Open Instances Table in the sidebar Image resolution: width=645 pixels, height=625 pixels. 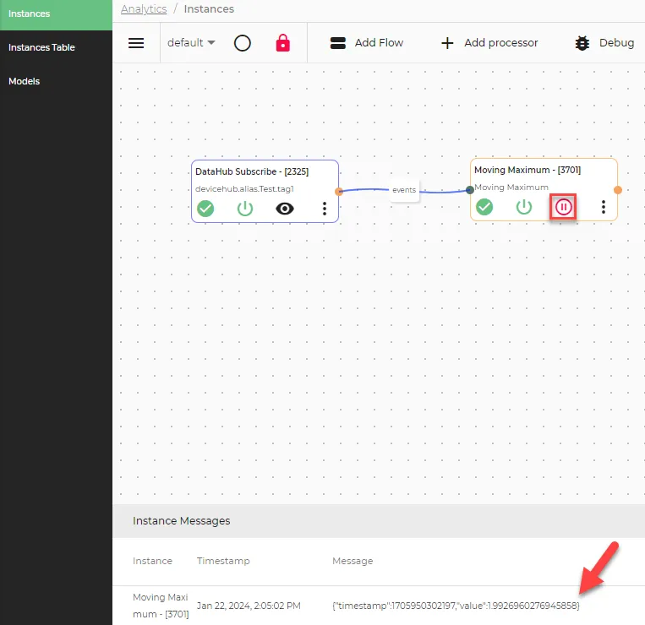pos(41,47)
